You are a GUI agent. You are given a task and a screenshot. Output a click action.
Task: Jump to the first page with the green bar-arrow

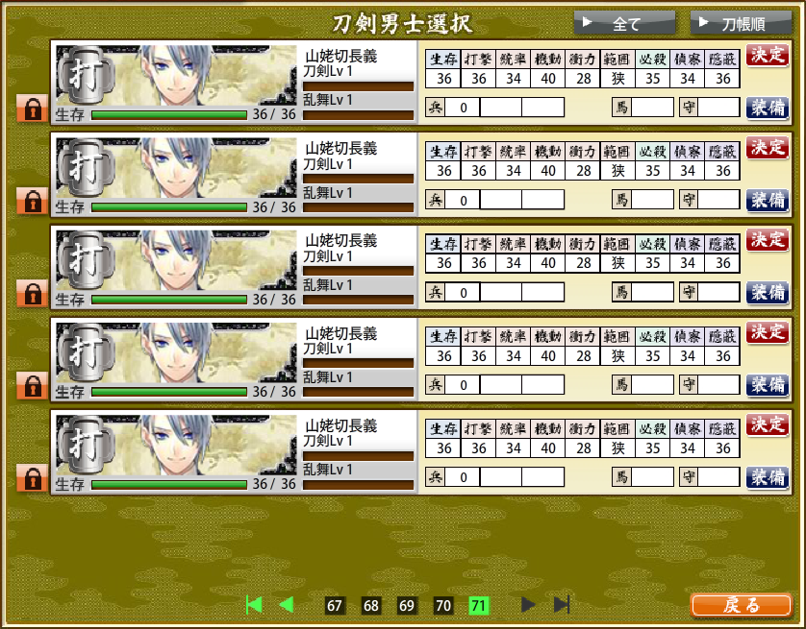pos(254,605)
